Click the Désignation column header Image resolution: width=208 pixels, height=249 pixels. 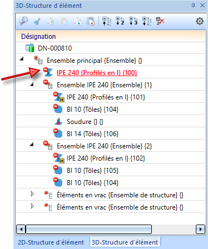(x=111, y=36)
